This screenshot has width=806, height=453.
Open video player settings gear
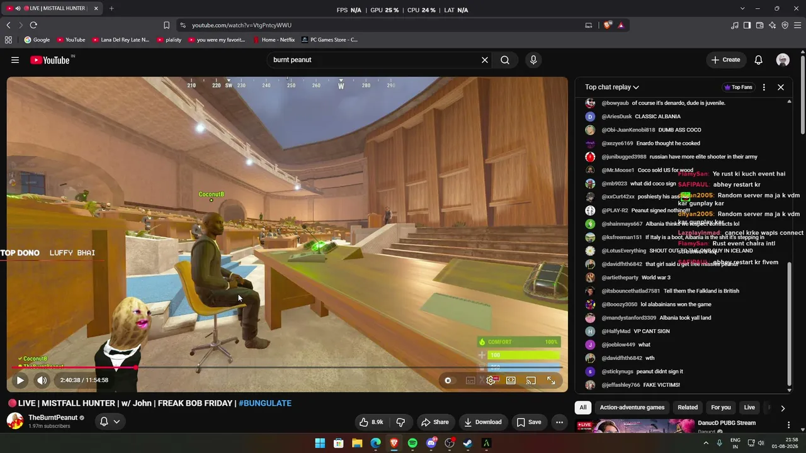(x=491, y=380)
